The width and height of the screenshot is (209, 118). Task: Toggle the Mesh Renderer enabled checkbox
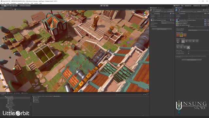[179, 22]
